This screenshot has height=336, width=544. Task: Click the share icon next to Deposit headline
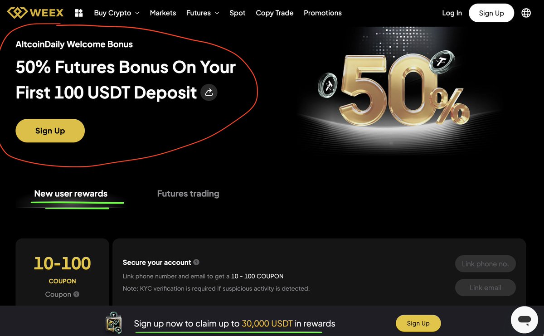[209, 93]
